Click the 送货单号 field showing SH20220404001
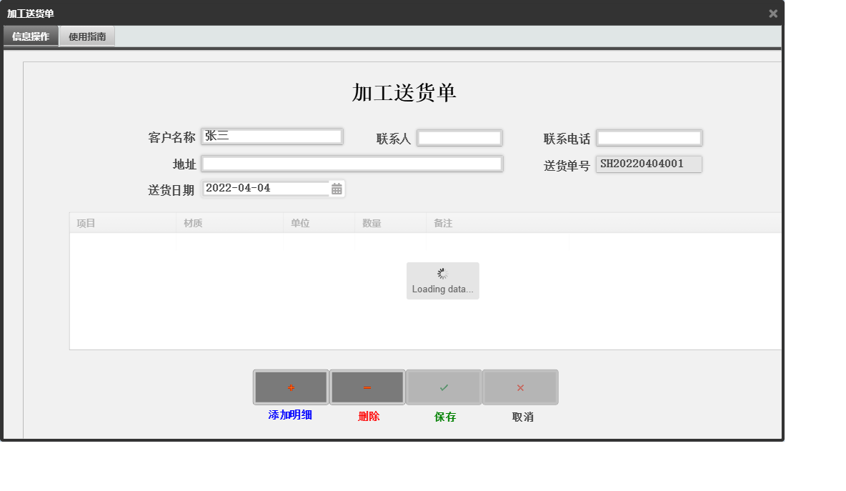 [649, 164]
